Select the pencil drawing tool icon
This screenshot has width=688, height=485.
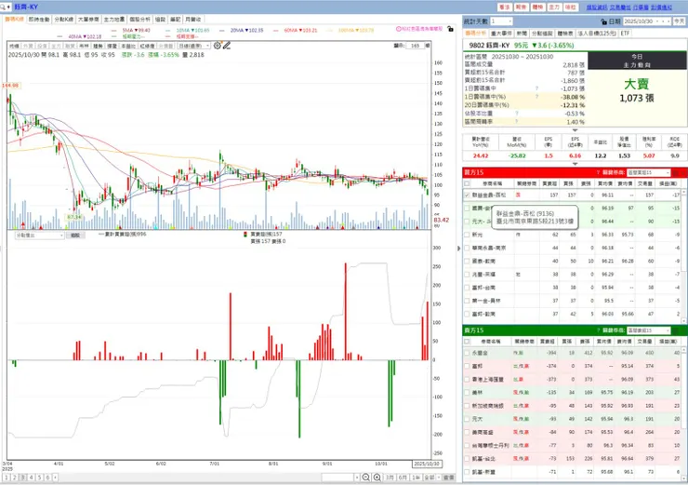(227, 46)
